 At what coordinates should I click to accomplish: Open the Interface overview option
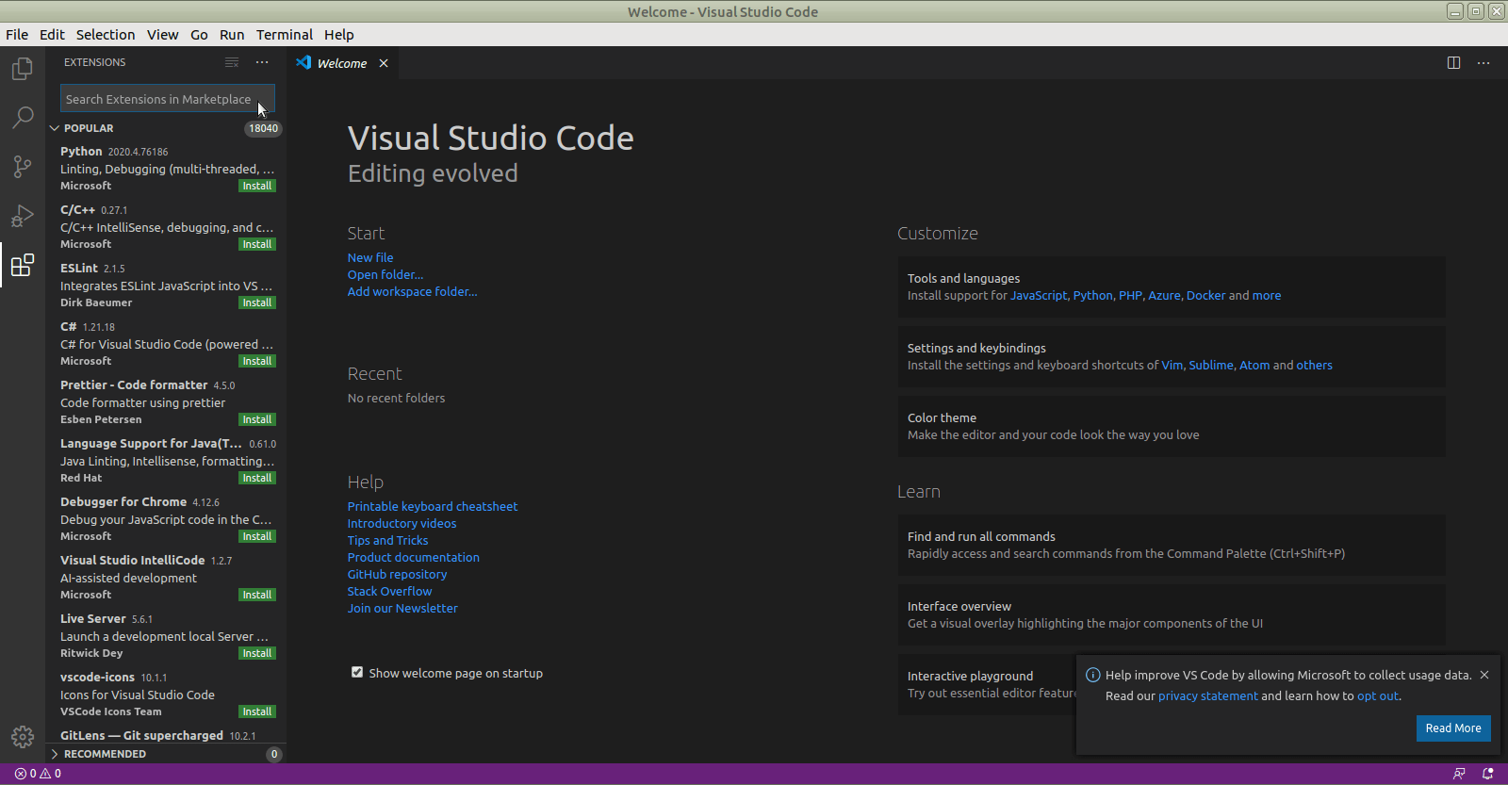tap(1172, 614)
